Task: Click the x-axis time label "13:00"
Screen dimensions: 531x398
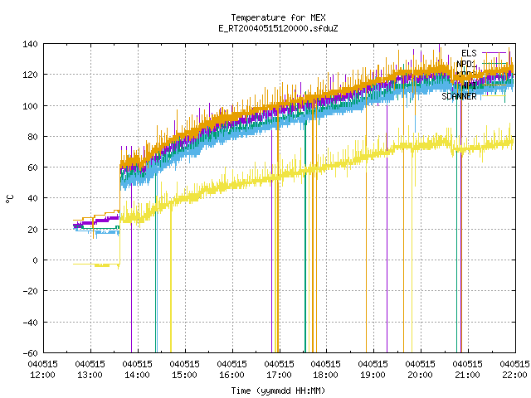Action: pyautogui.click(x=90, y=375)
